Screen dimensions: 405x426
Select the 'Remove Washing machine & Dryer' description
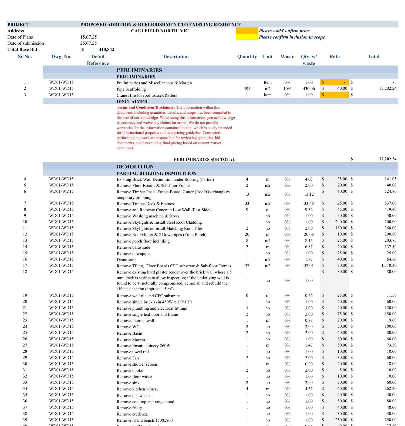[148, 216]
